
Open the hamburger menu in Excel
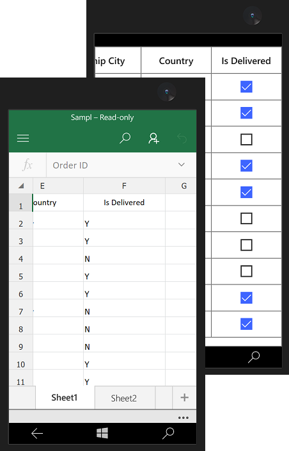[x=23, y=138]
